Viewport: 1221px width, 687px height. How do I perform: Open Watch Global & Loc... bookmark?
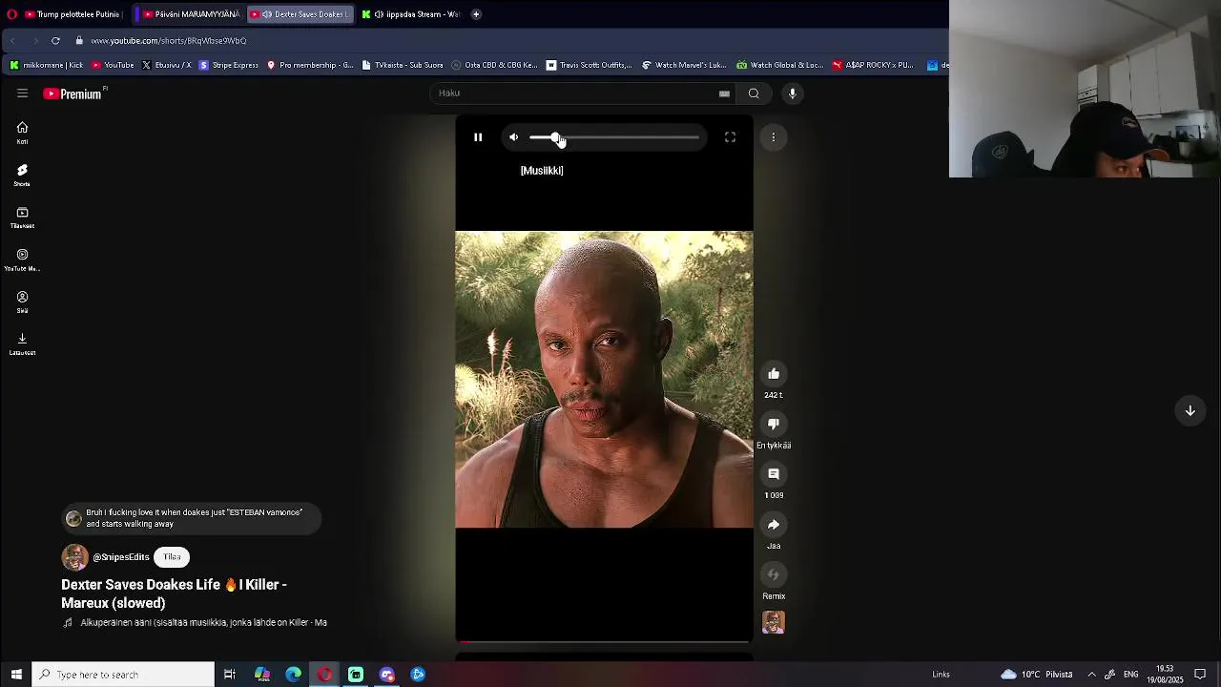[x=779, y=65]
